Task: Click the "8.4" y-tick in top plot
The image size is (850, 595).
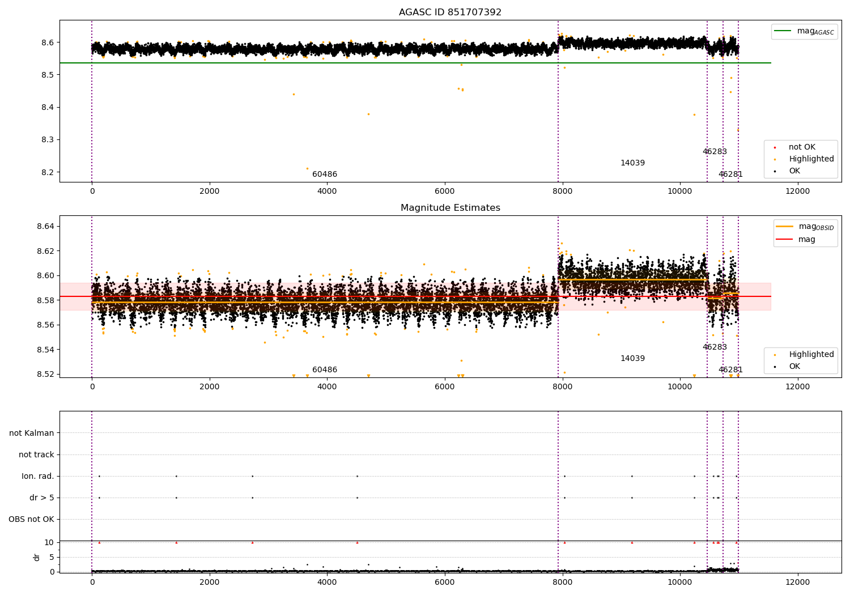Action: 48,108
